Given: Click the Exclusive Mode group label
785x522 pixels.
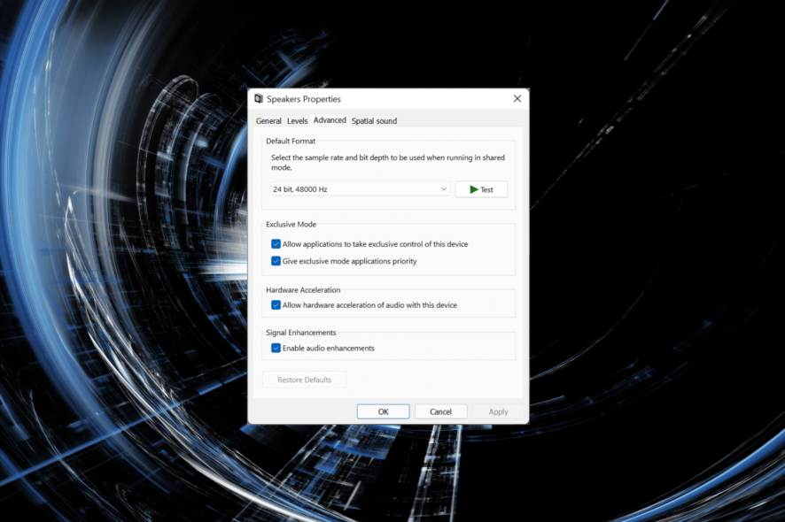Looking at the screenshot, I should (291, 225).
